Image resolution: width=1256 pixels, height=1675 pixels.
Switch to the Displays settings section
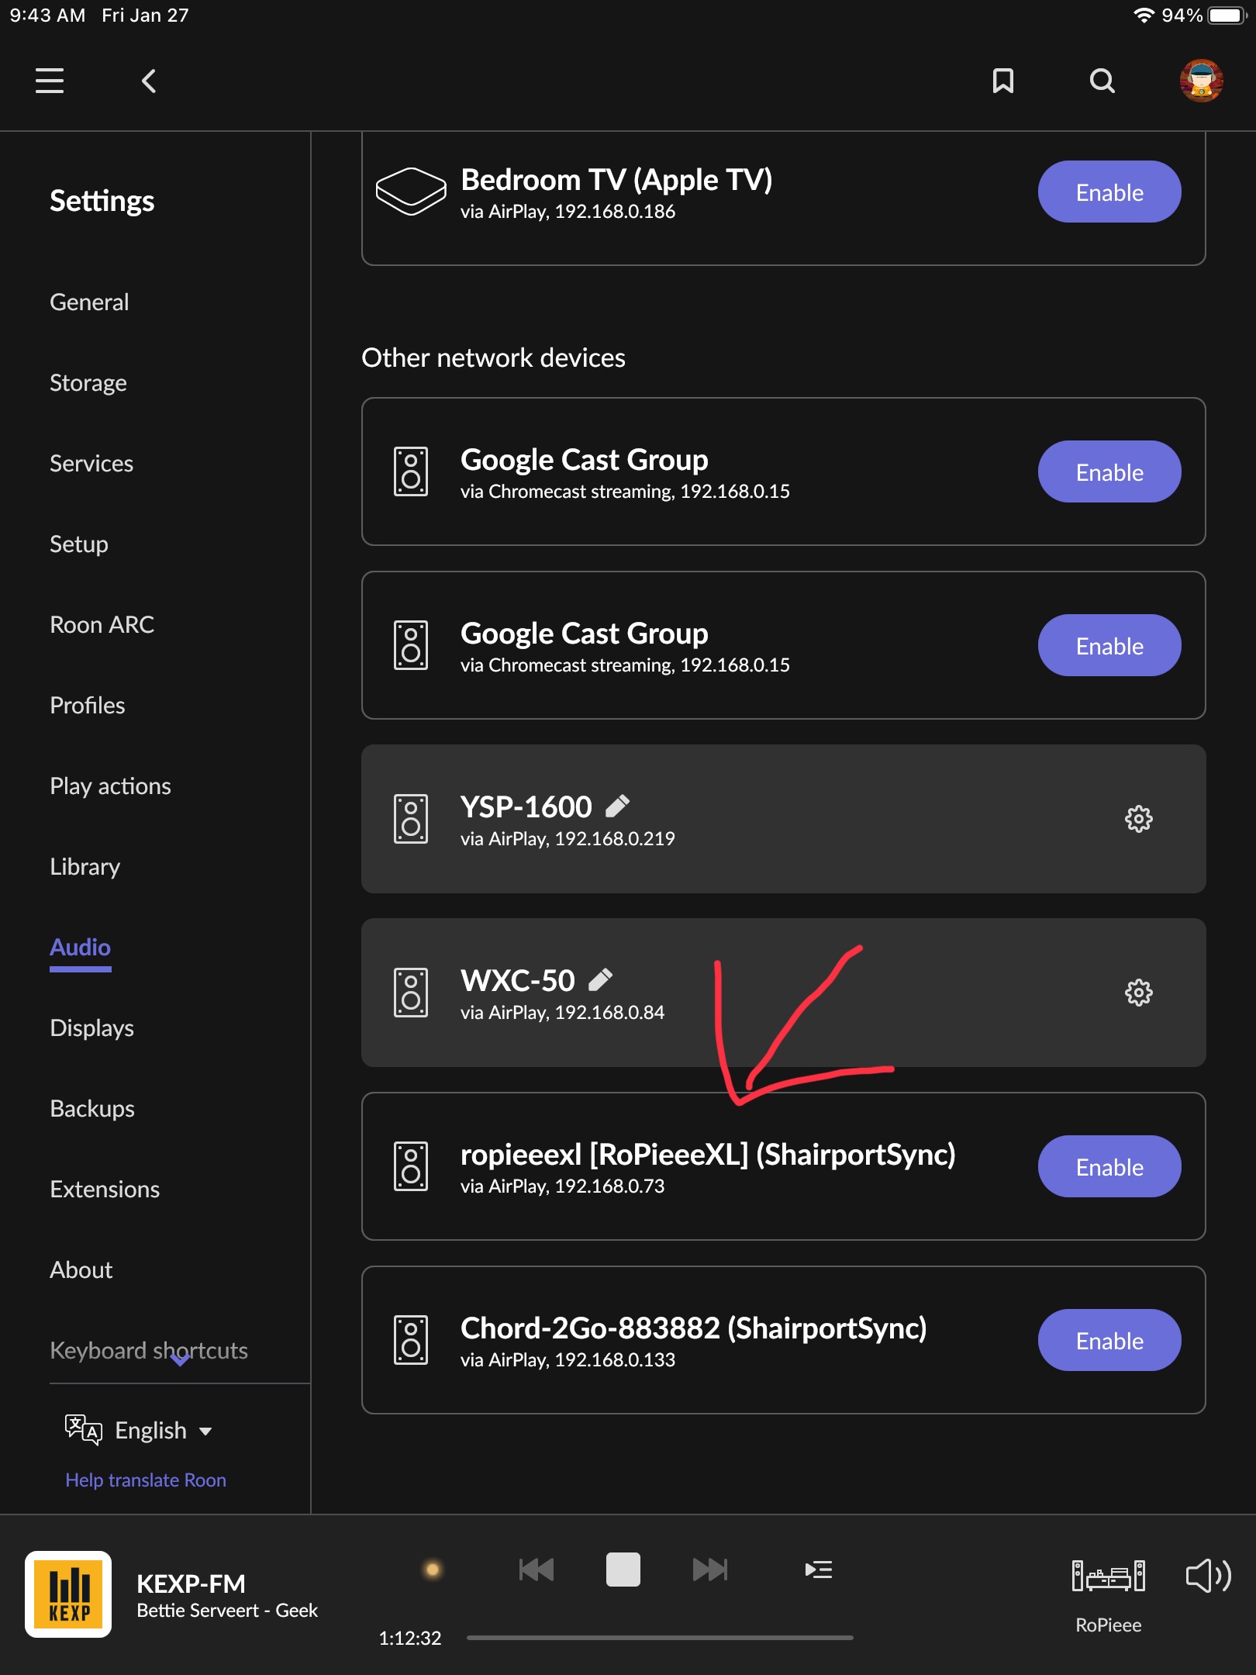tap(92, 1027)
